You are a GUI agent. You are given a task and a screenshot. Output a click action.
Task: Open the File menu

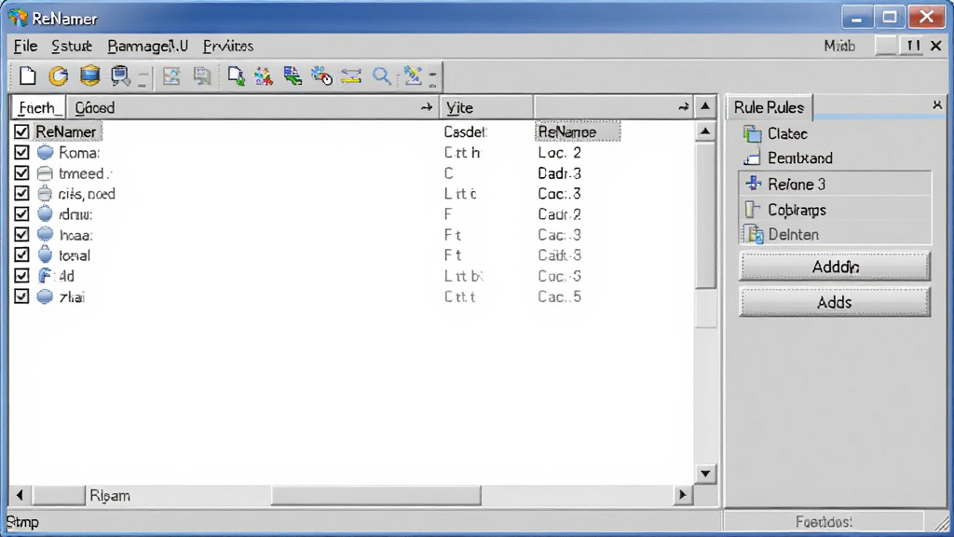(x=25, y=47)
